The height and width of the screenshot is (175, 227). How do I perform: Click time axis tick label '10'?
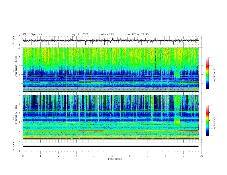tap(201, 156)
